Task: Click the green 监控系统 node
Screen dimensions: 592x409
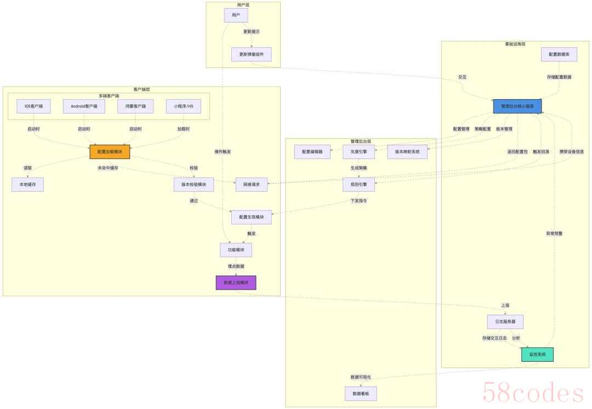Action: tap(537, 355)
